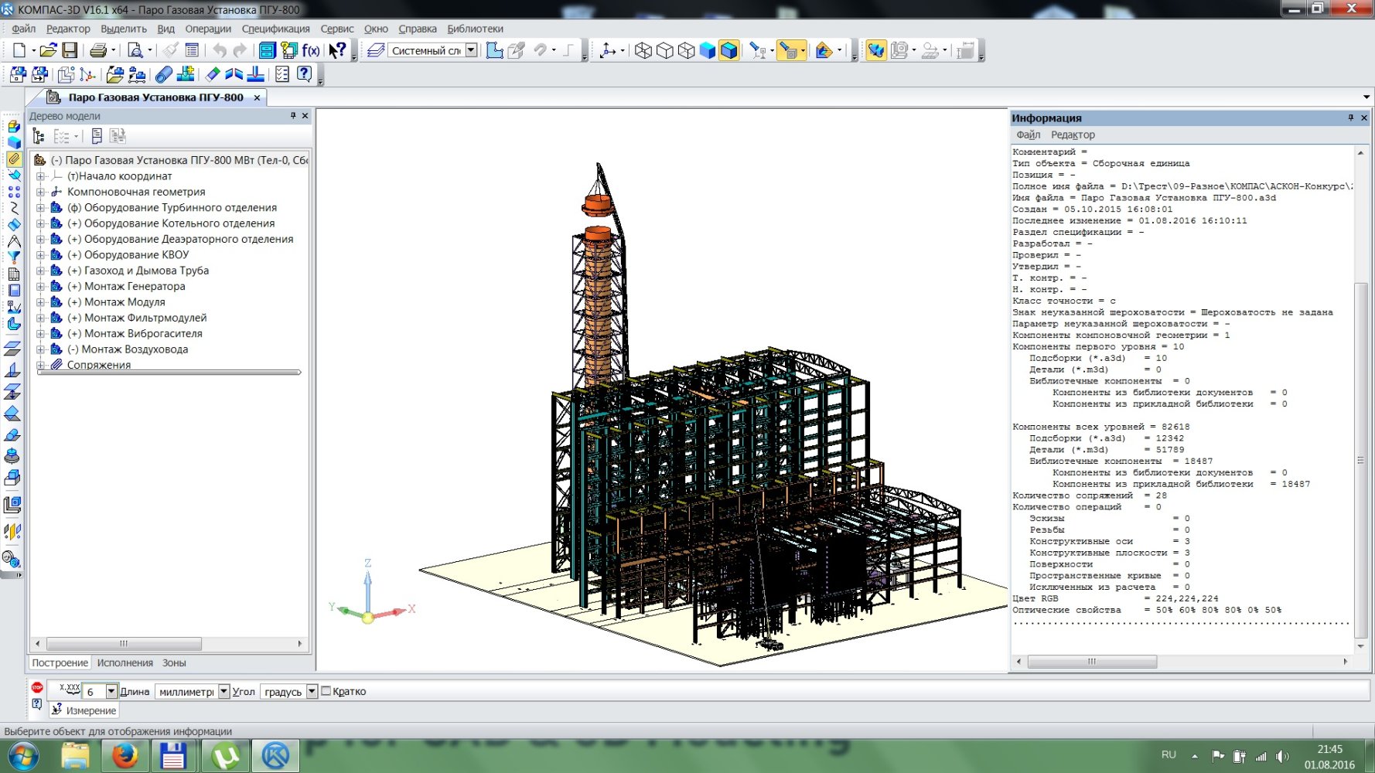Expand the Начало координат node
Image resolution: width=1375 pixels, height=773 pixels.
(41, 176)
